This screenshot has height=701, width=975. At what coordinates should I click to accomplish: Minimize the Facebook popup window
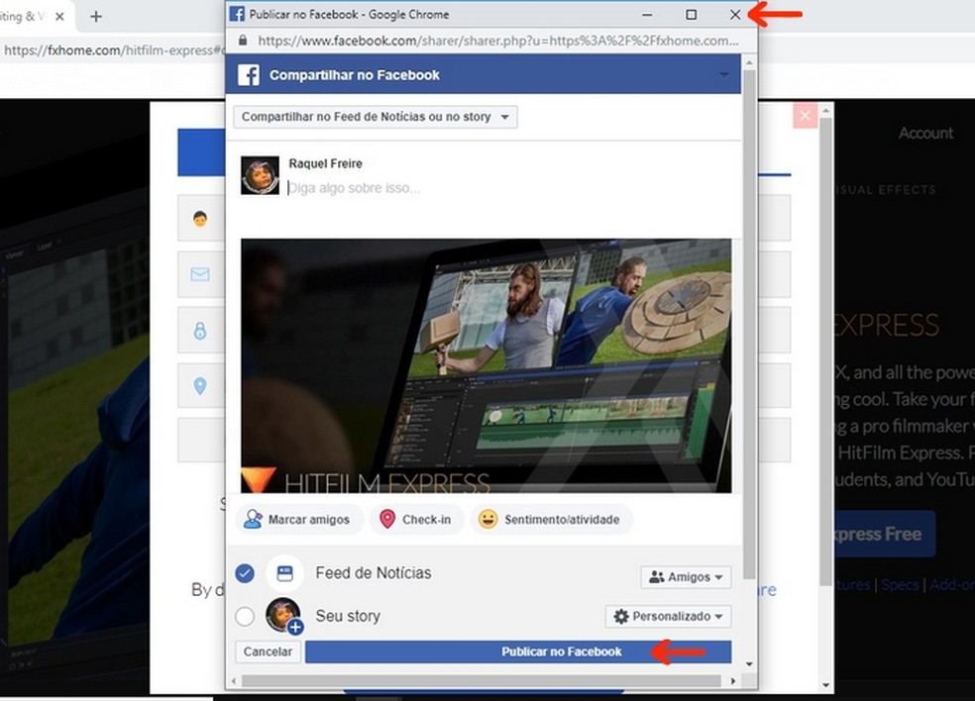click(x=647, y=14)
